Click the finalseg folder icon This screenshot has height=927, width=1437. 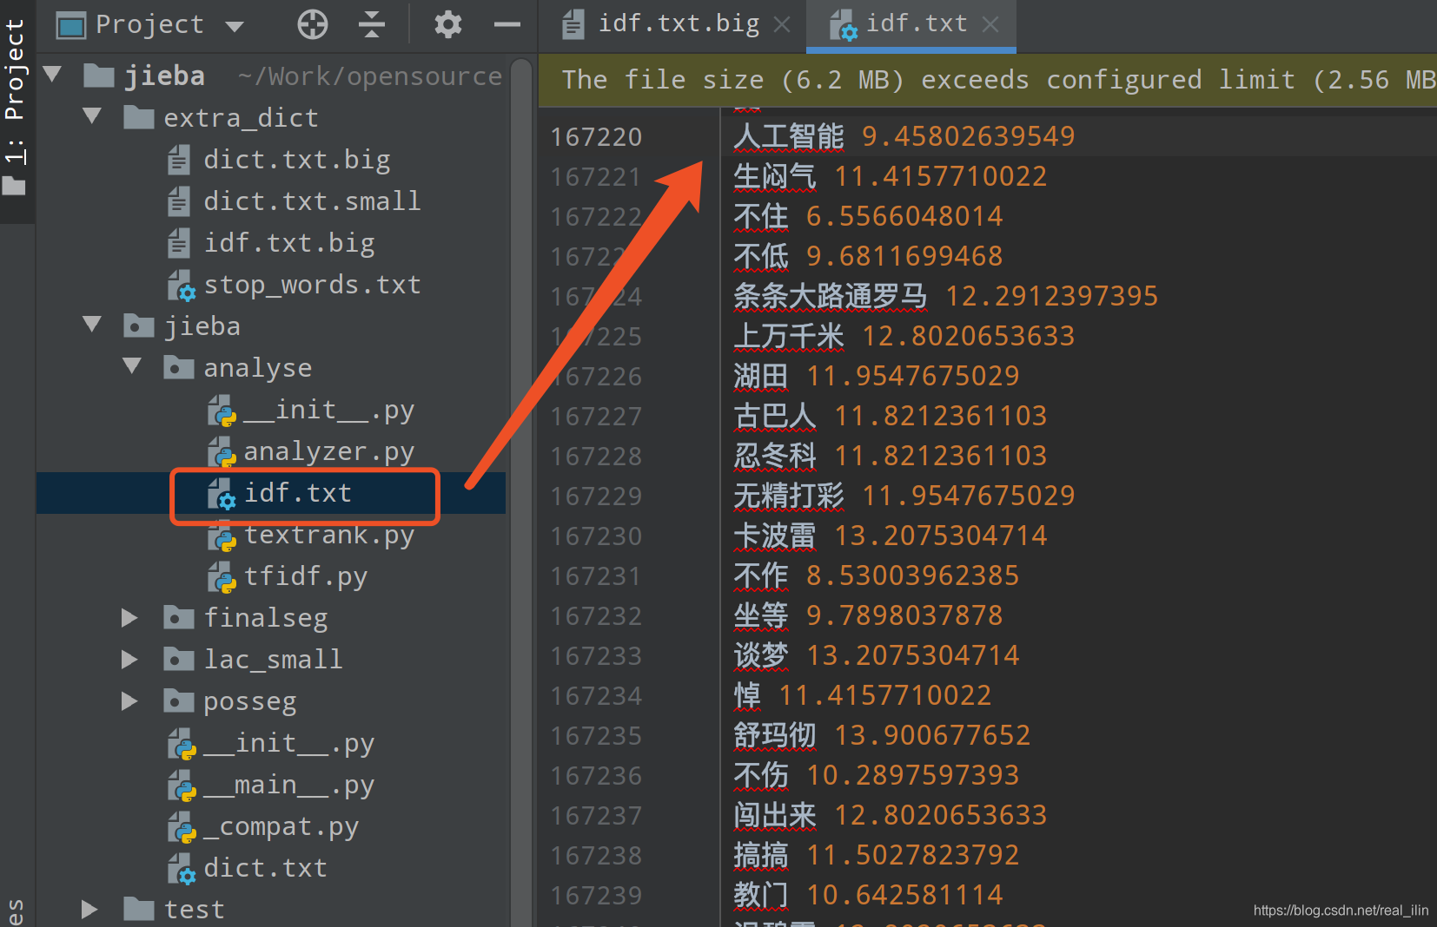(179, 617)
